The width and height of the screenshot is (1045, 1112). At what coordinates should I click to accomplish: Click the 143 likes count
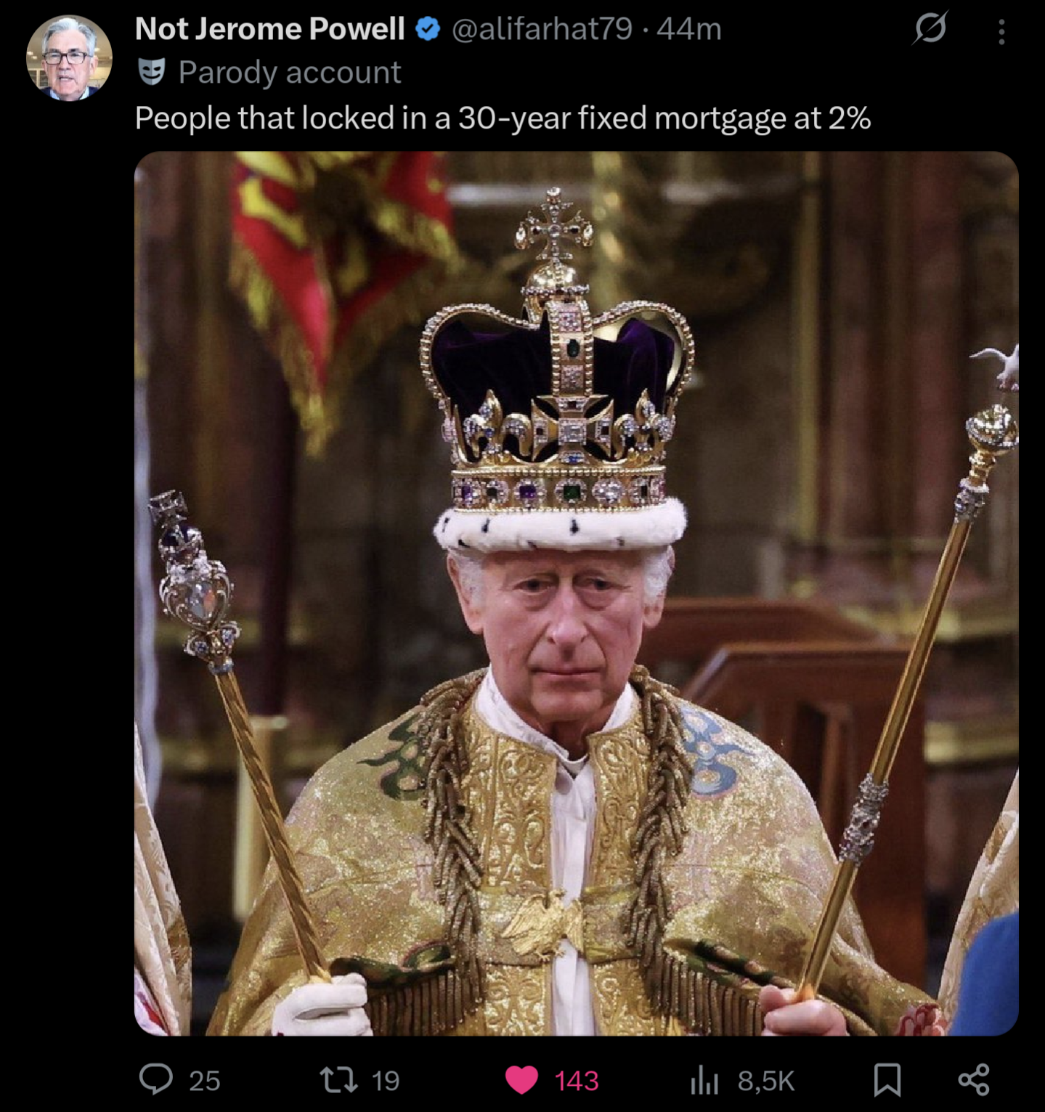pyautogui.click(x=577, y=1081)
